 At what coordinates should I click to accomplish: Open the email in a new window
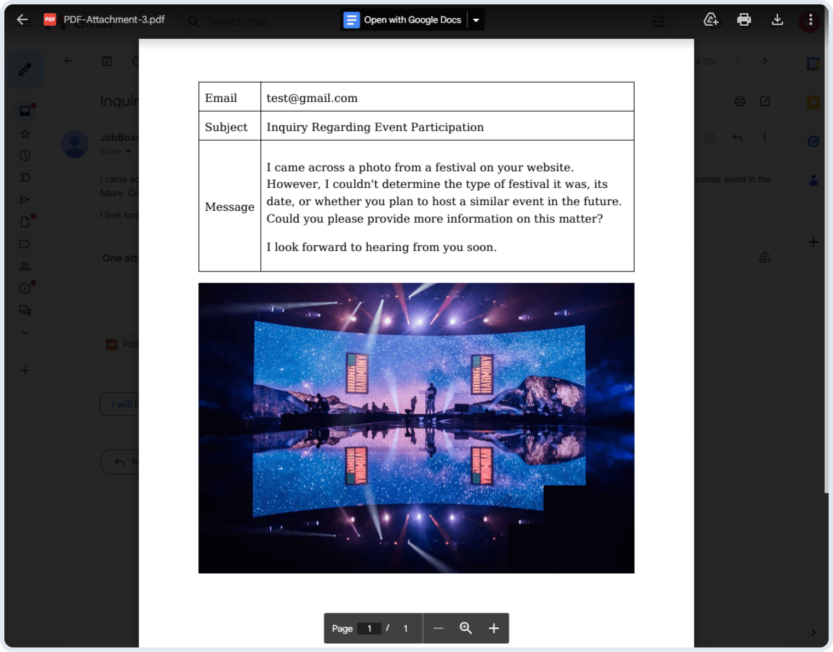point(765,101)
